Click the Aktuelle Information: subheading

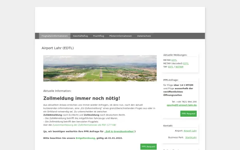57,91
